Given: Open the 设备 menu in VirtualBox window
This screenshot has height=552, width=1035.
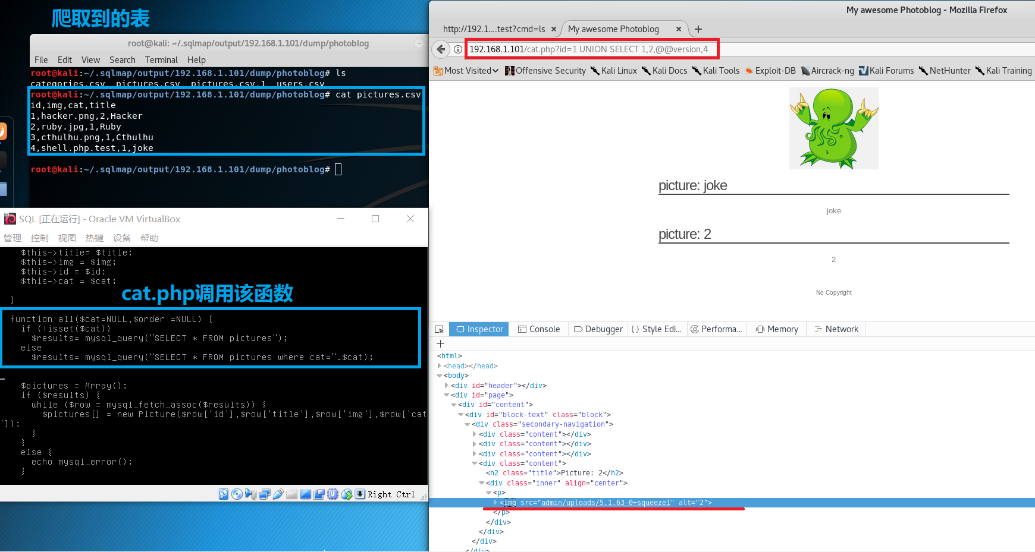Looking at the screenshot, I should [122, 238].
